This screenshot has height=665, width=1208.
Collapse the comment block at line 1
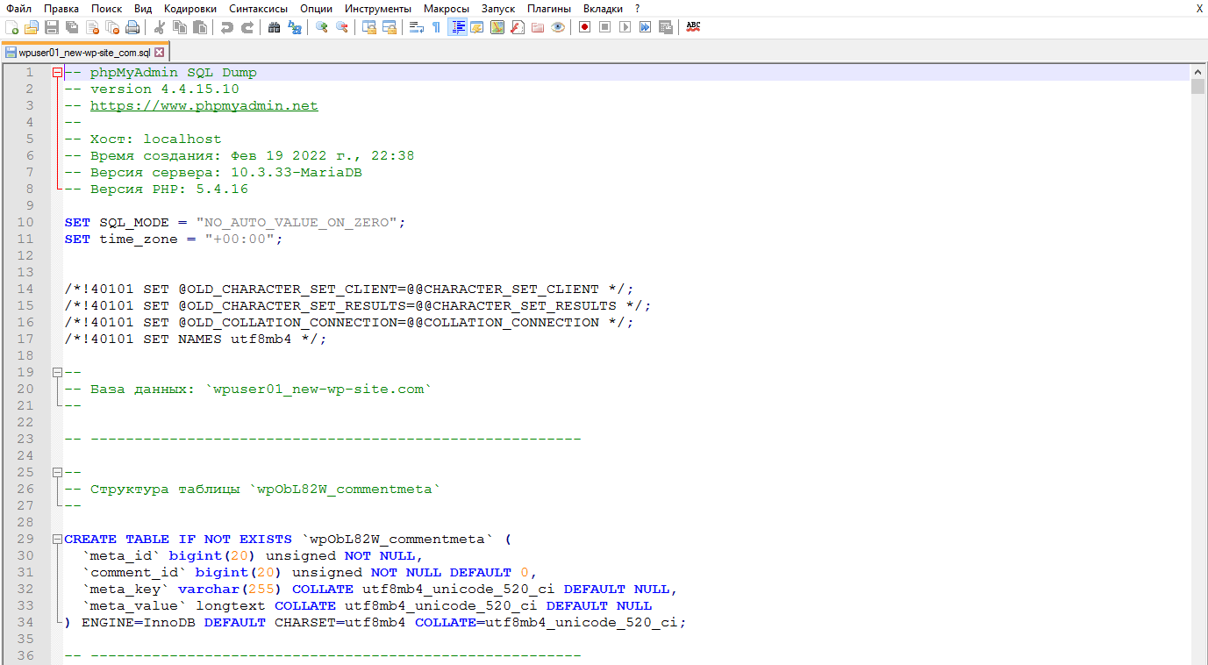pyautogui.click(x=57, y=73)
